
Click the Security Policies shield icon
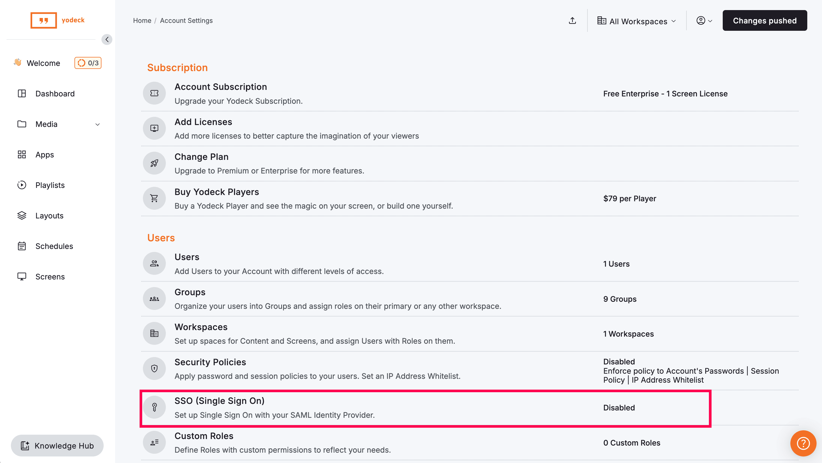[154, 369]
